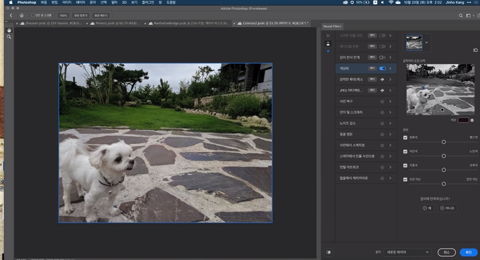Image resolution: width=480 pixels, height=260 pixels.
Task: Open the 필터 menu
Action: 114,3
